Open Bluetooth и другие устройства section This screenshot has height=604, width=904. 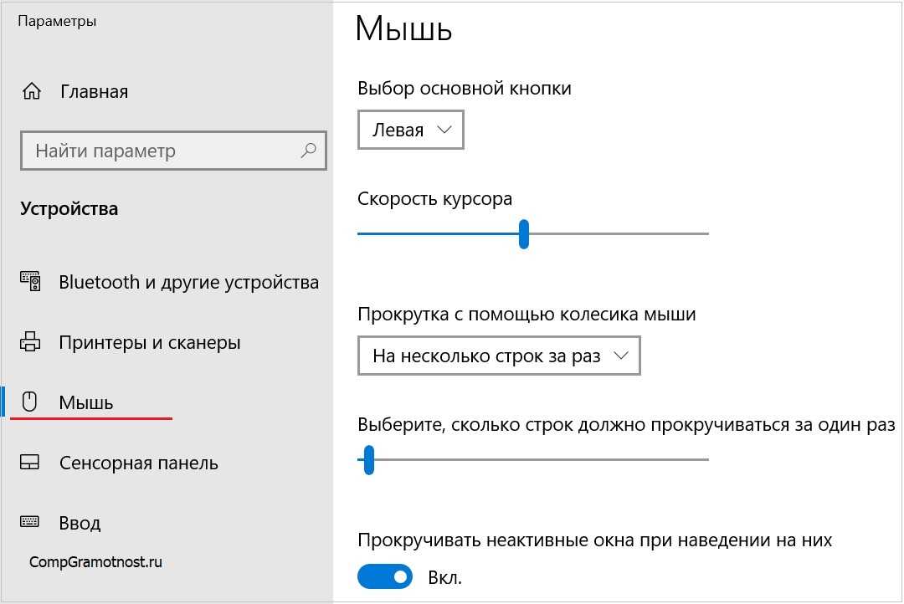(x=188, y=282)
